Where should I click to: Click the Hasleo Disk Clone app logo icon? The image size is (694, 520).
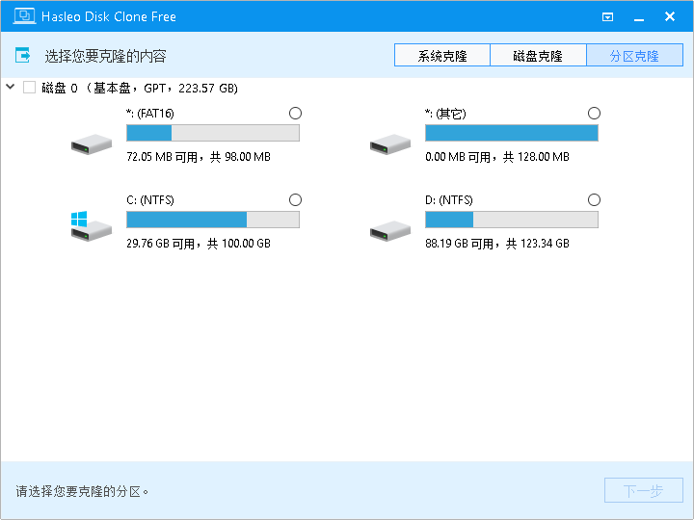pos(24,16)
